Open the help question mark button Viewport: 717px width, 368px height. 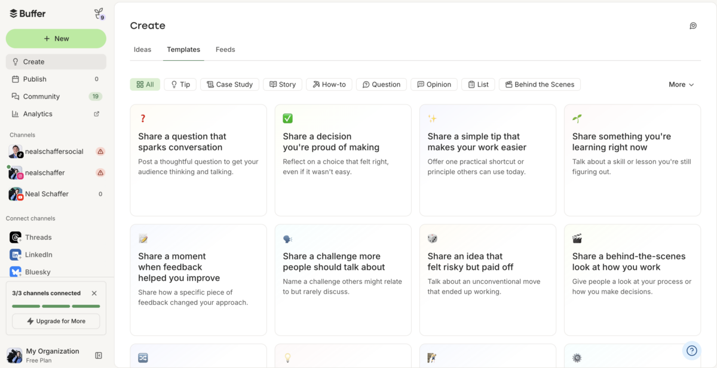691,351
